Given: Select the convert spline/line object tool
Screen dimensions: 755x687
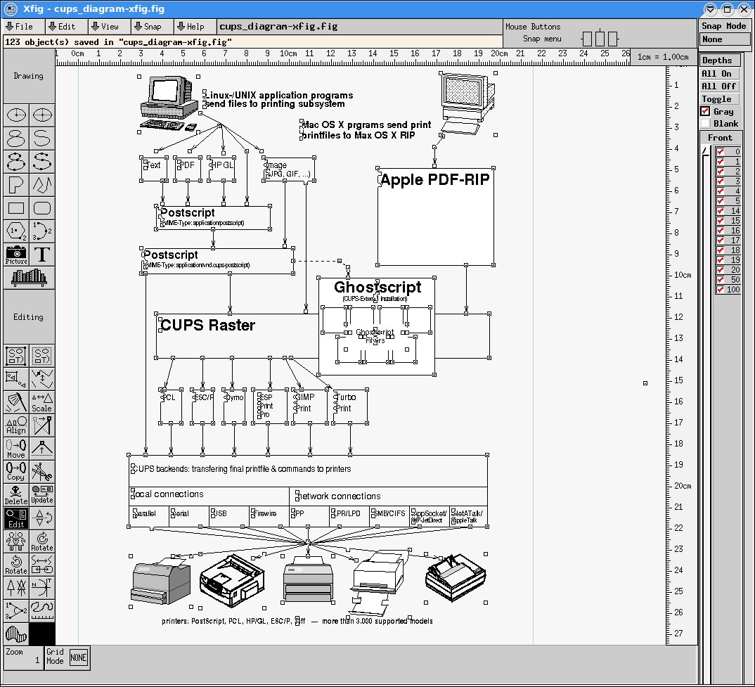Looking at the screenshot, I should (42, 564).
